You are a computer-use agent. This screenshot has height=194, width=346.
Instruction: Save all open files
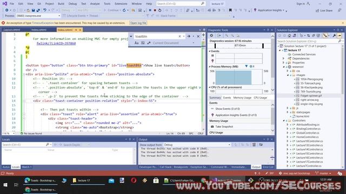[x=38, y=10]
